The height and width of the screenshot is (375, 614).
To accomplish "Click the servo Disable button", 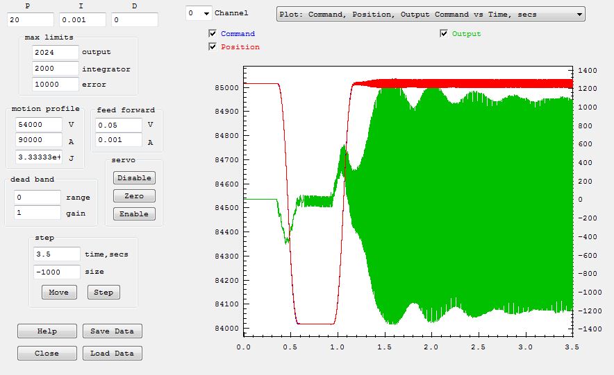I will (x=134, y=178).
